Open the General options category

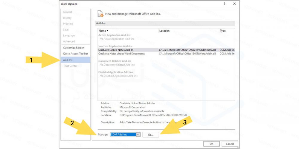(x=68, y=12)
